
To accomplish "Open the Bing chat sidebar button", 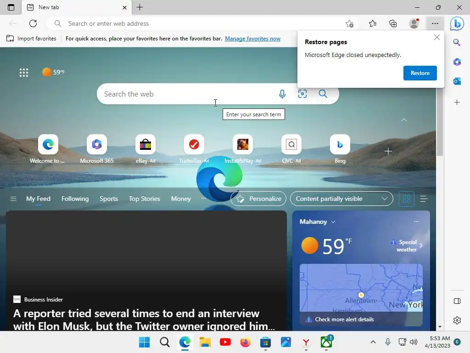I will [x=457, y=23].
